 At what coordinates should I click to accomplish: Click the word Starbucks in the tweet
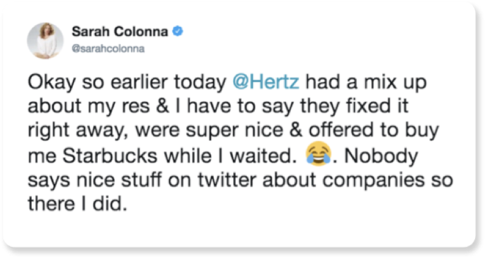coord(110,155)
